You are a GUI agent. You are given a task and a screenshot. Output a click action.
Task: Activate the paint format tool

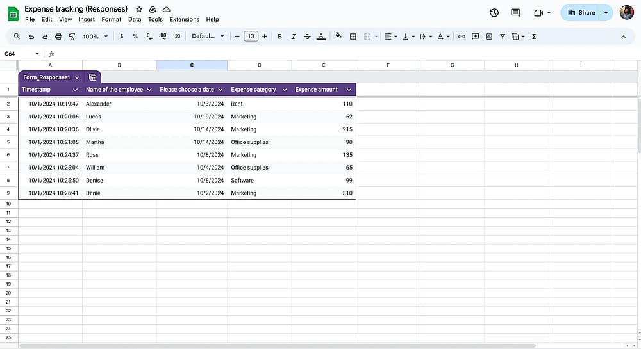(72, 37)
